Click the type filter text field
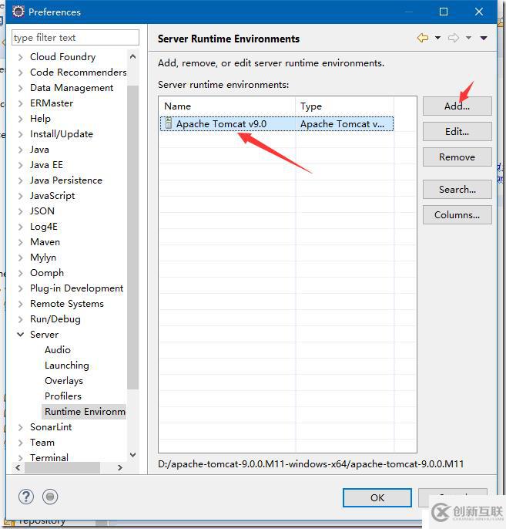The image size is (506, 529). point(75,38)
